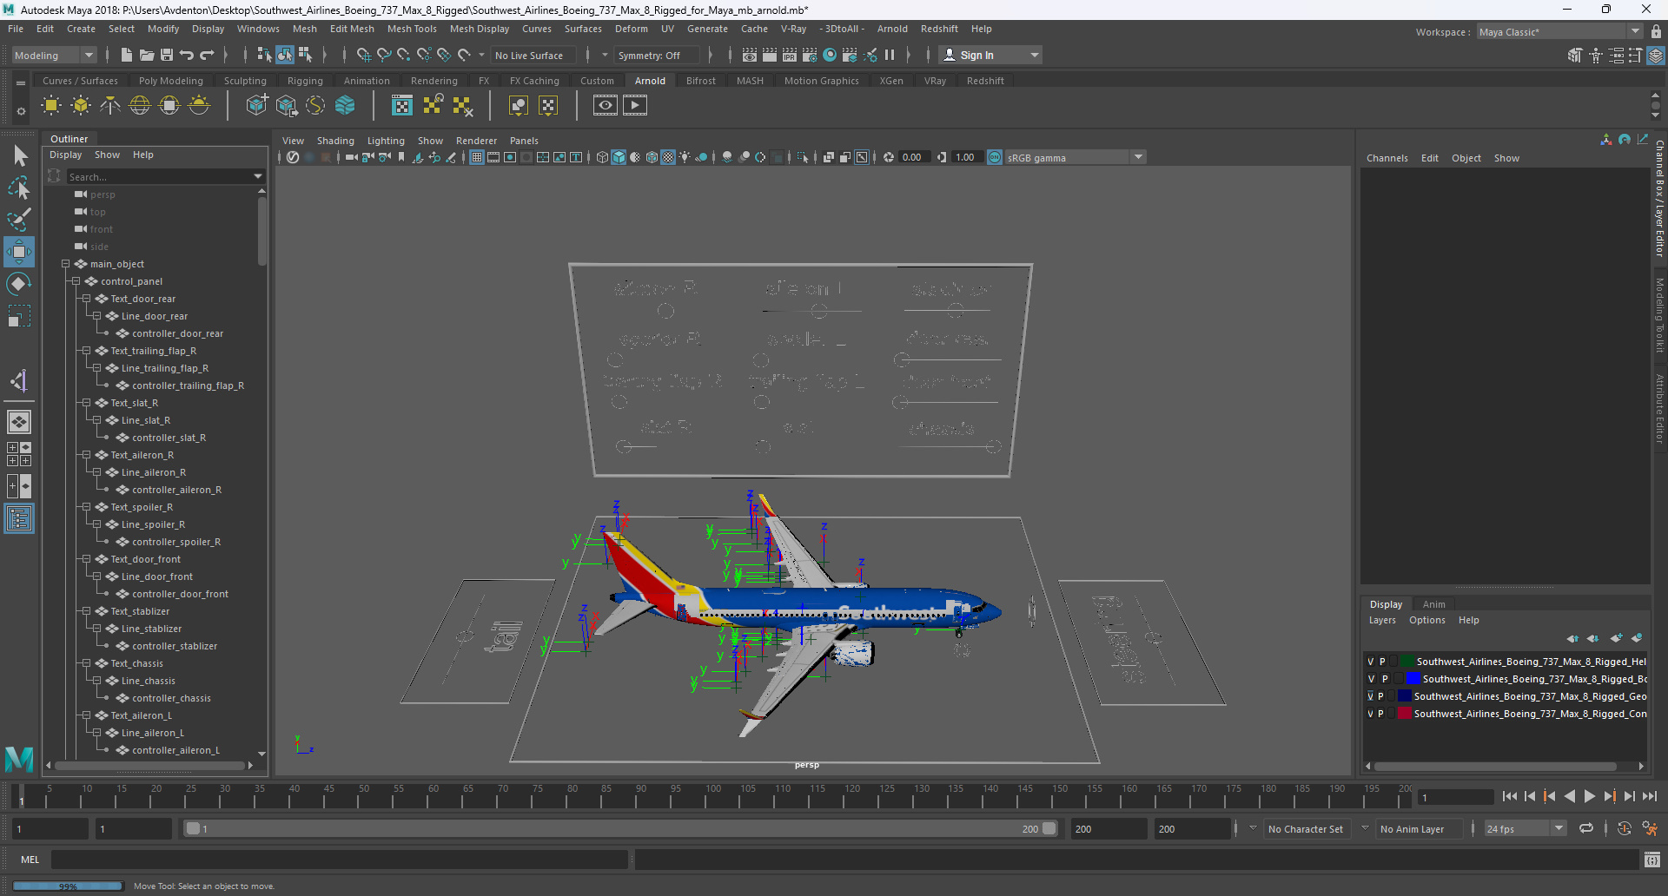
Task: Click the Arnold standin cube icon
Action: point(256,106)
